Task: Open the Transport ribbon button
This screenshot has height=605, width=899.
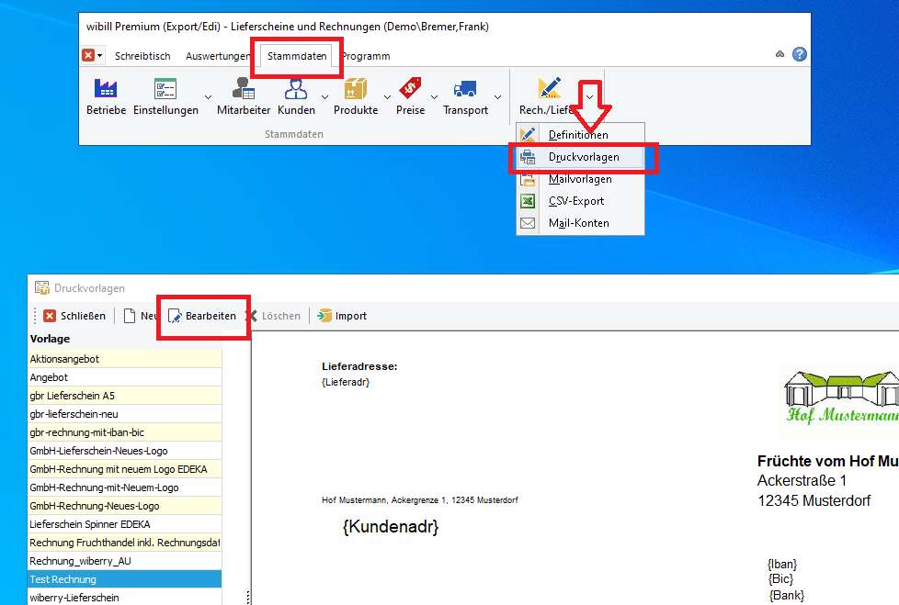Action: pos(465,96)
